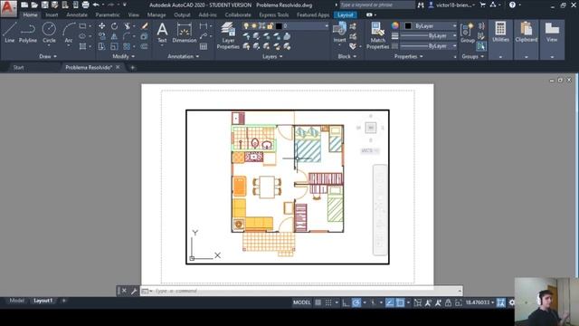The image size is (579, 326).
Task: Click the black color swatch in Properties
Action: pos(408,26)
